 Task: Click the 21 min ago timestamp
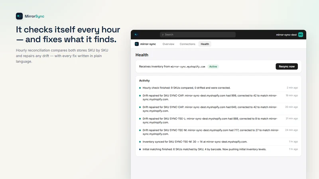[x=292, y=119]
